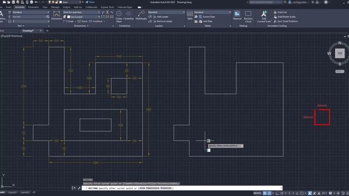The image size is (349, 196).
Task: Select the Center Mark tool
Action: tap(119, 17)
